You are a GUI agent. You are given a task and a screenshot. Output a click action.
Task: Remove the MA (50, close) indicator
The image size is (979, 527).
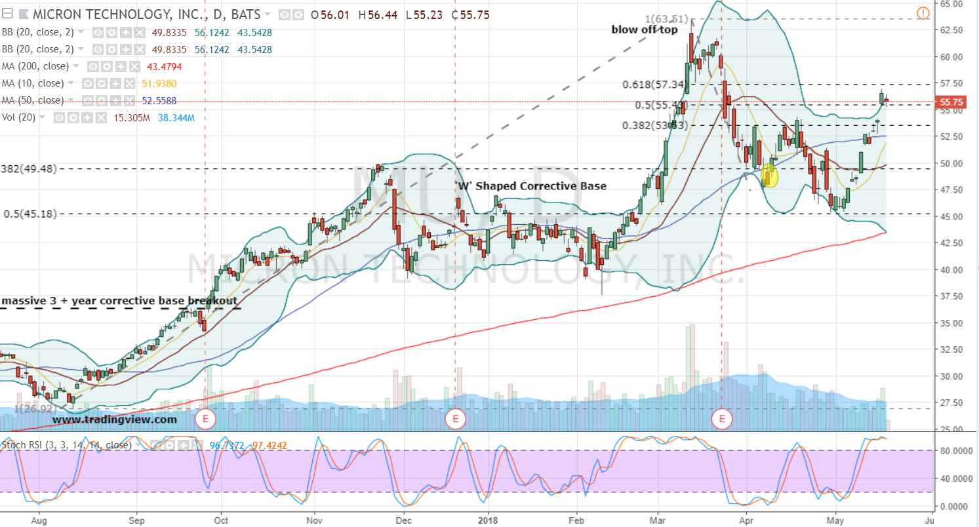point(129,100)
